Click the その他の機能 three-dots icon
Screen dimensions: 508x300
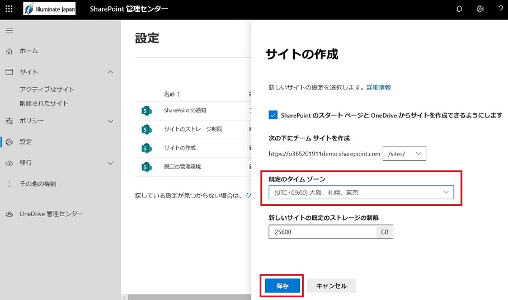point(9,184)
